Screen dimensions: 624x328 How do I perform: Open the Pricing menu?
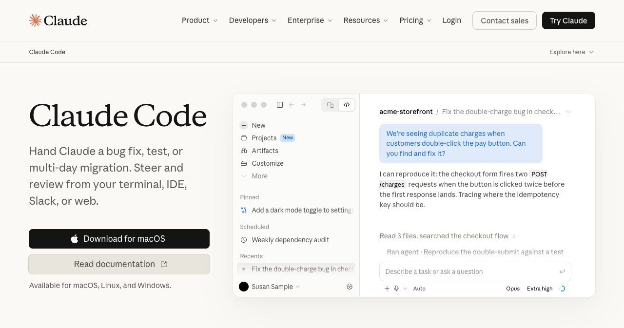pos(415,20)
